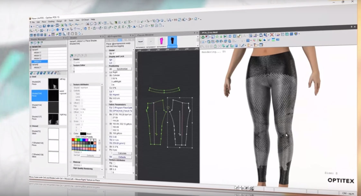The height and width of the screenshot is (196, 361).
Task: Open the Cylinder positioning dropdown
Action: click(116, 75)
